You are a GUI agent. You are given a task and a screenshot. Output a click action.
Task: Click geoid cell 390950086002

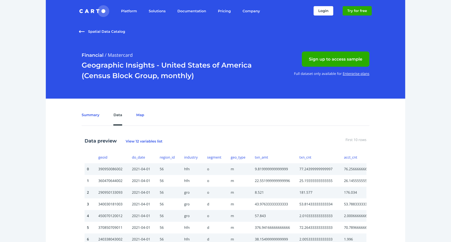(x=110, y=169)
